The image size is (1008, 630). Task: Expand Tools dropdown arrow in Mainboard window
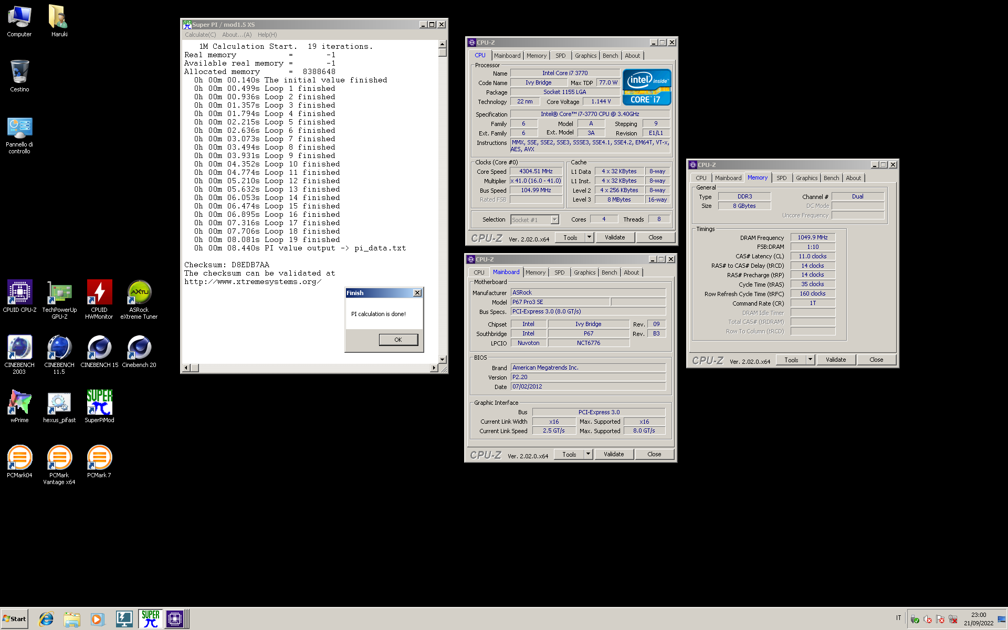click(x=588, y=454)
